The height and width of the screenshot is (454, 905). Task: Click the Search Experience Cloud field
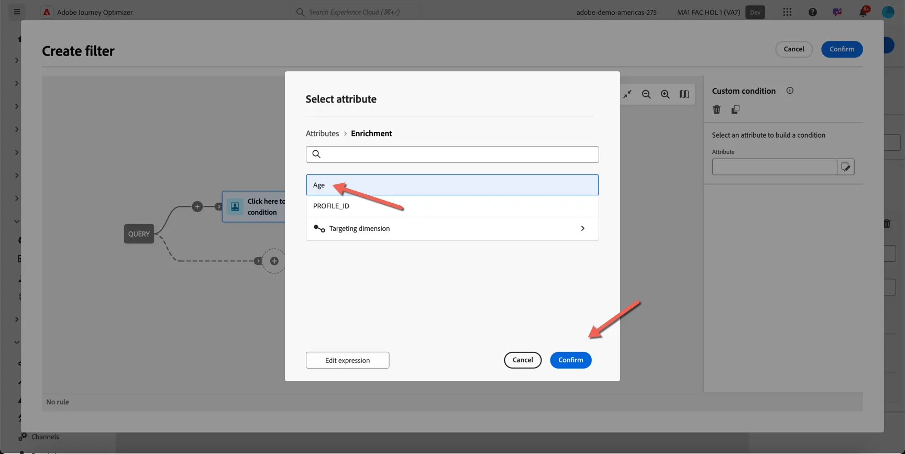tap(354, 12)
